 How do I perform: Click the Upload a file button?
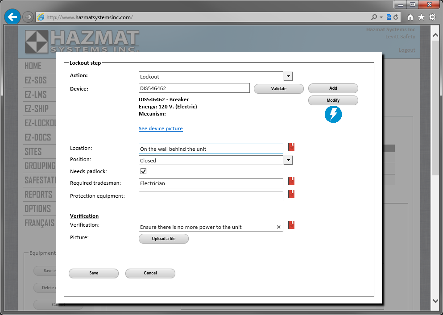pos(164,239)
